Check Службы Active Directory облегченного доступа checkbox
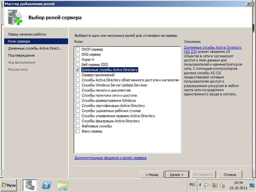This screenshot has width=256, height=192. [x=77, y=80]
